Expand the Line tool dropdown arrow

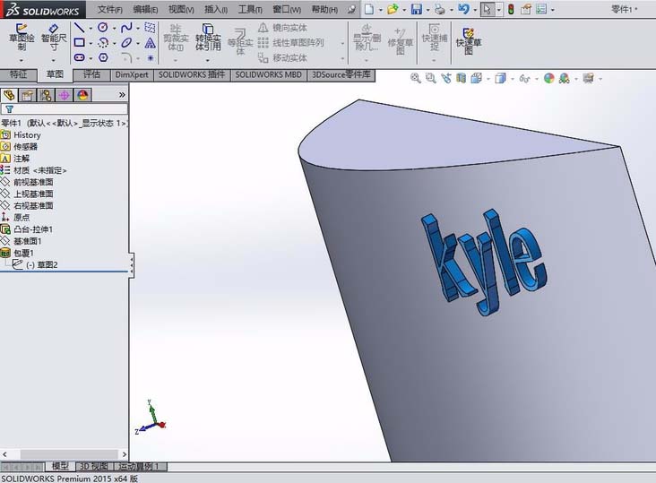[91, 28]
